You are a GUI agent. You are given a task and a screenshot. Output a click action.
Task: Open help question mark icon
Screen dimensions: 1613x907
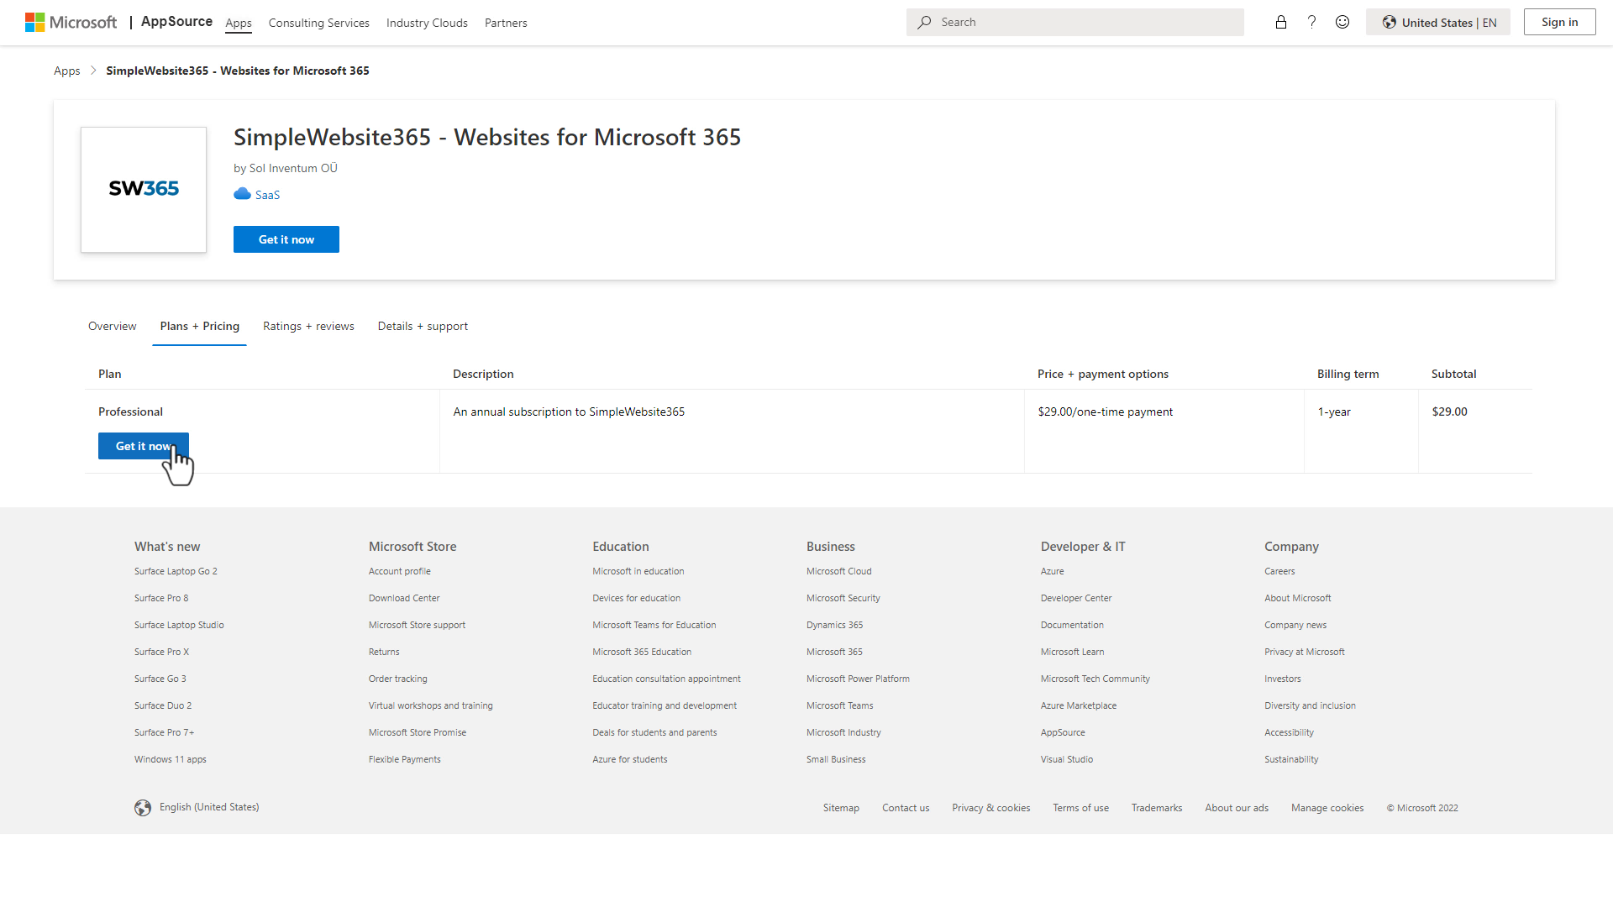tap(1311, 23)
